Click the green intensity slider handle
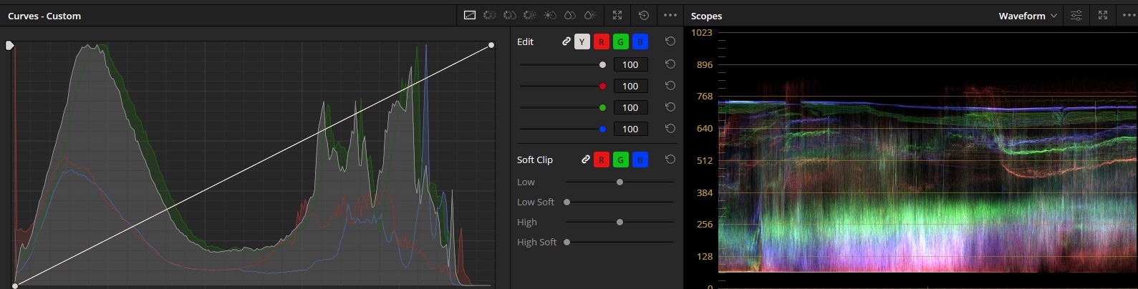The height and width of the screenshot is (289, 1138). pyautogui.click(x=602, y=107)
